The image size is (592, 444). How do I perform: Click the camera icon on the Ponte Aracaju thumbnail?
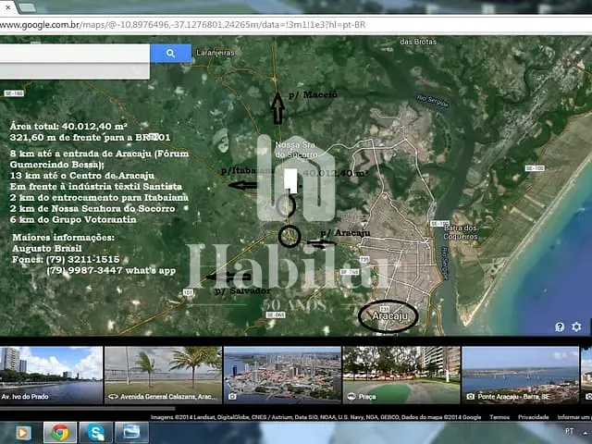[471, 397]
